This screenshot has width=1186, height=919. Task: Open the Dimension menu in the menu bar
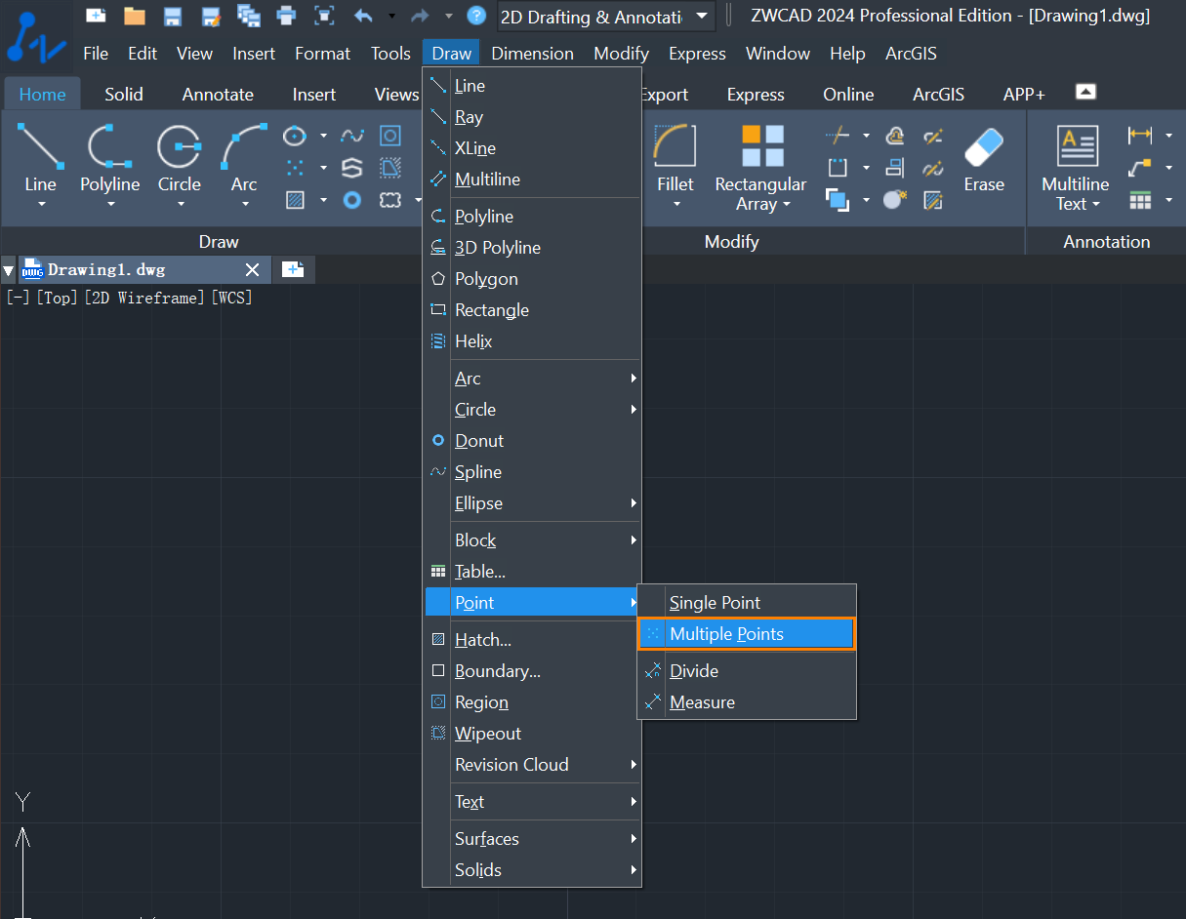[532, 54]
